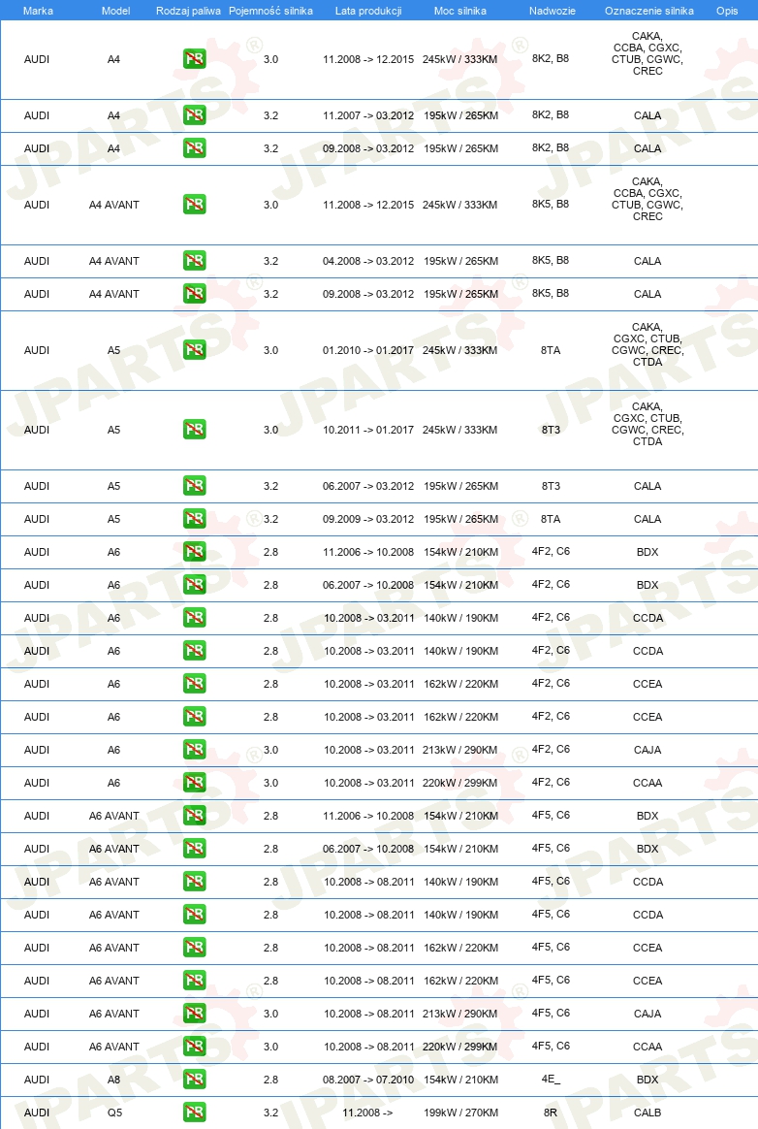
Task: Click the 8R body code cell
Action: point(551,1113)
